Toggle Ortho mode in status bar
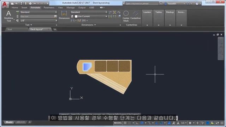The height and width of the screenshot is (127, 226). tap(137, 123)
